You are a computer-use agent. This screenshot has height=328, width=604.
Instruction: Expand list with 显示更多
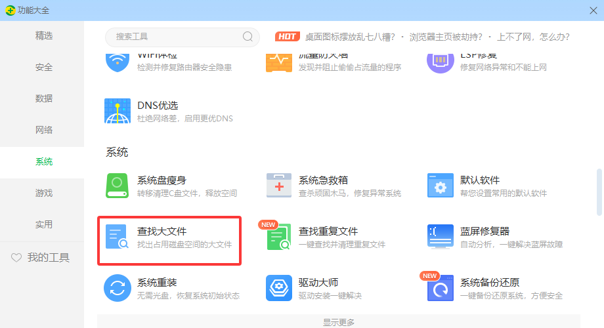[339, 322]
